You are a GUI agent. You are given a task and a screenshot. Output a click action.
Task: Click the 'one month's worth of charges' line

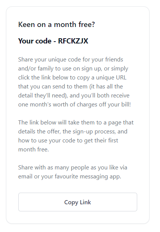point(74,105)
